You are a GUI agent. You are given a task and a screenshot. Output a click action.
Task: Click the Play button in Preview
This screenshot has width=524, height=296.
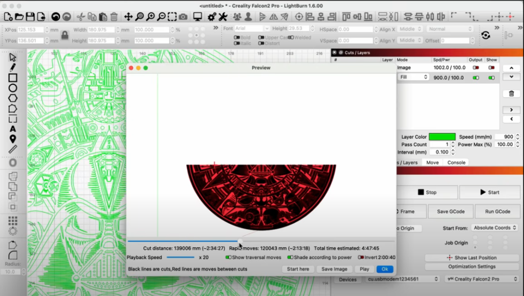[364, 269]
